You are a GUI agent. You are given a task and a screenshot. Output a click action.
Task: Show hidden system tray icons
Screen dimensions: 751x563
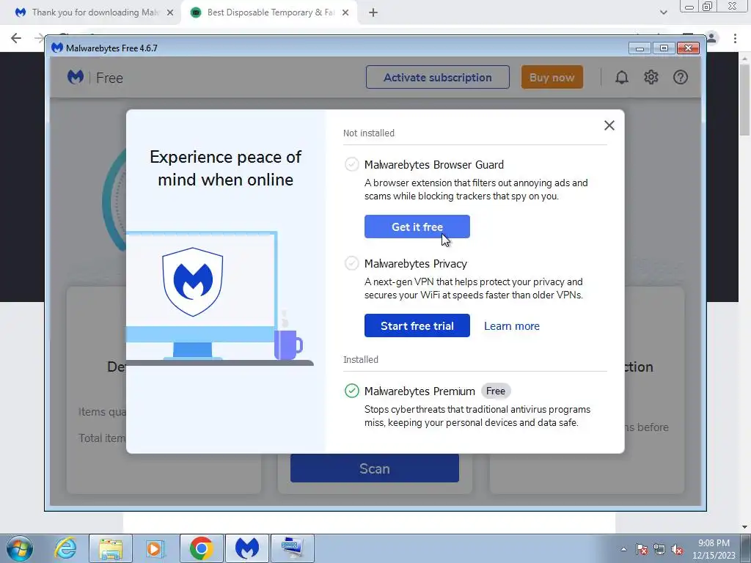click(x=623, y=549)
